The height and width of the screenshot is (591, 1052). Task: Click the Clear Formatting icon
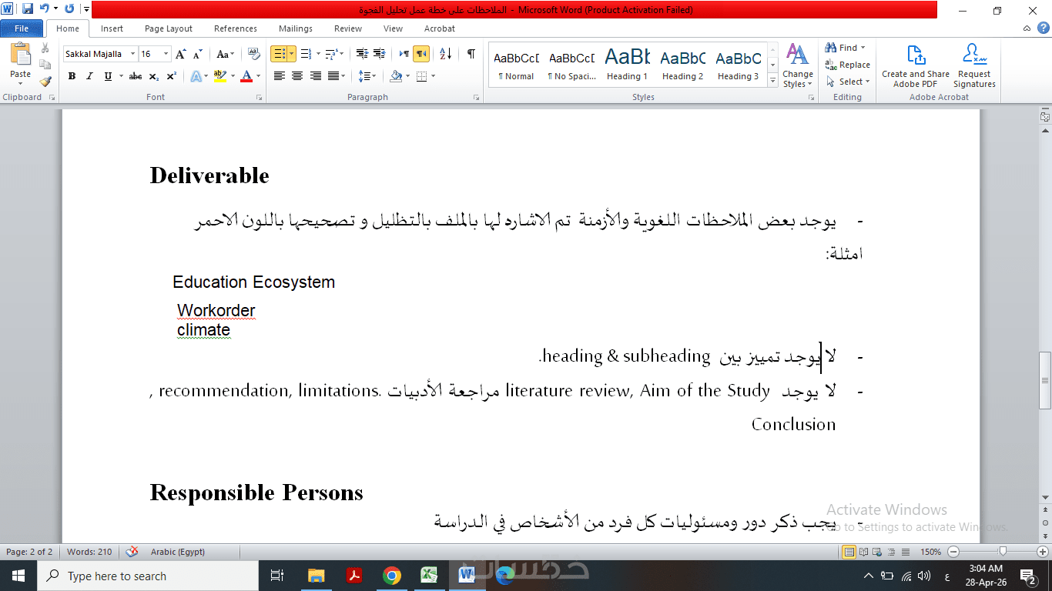pos(253,54)
